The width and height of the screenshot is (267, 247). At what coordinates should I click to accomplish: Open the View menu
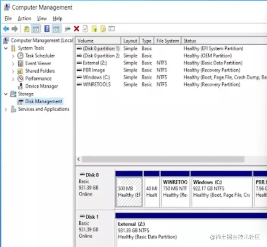42,18
